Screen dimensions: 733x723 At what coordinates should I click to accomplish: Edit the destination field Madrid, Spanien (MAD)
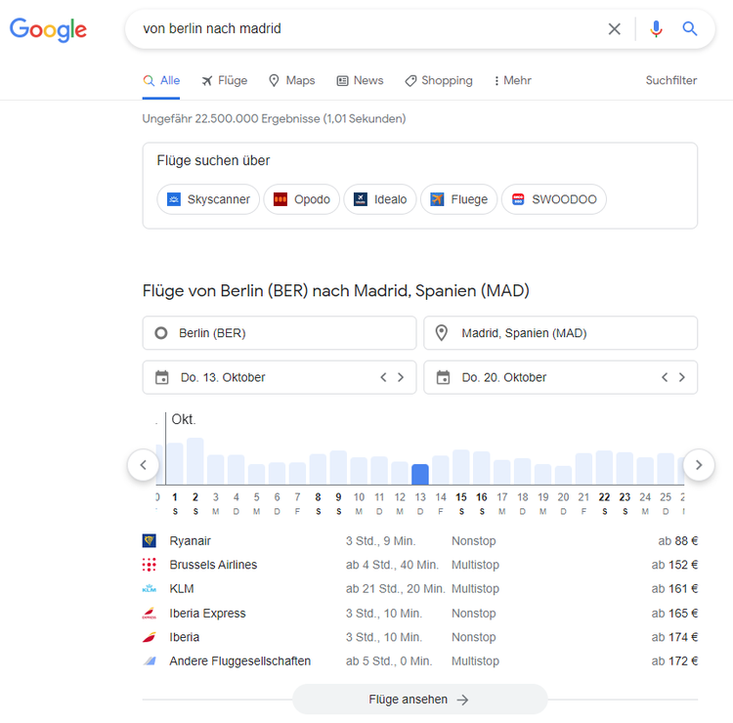coord(561,333)
